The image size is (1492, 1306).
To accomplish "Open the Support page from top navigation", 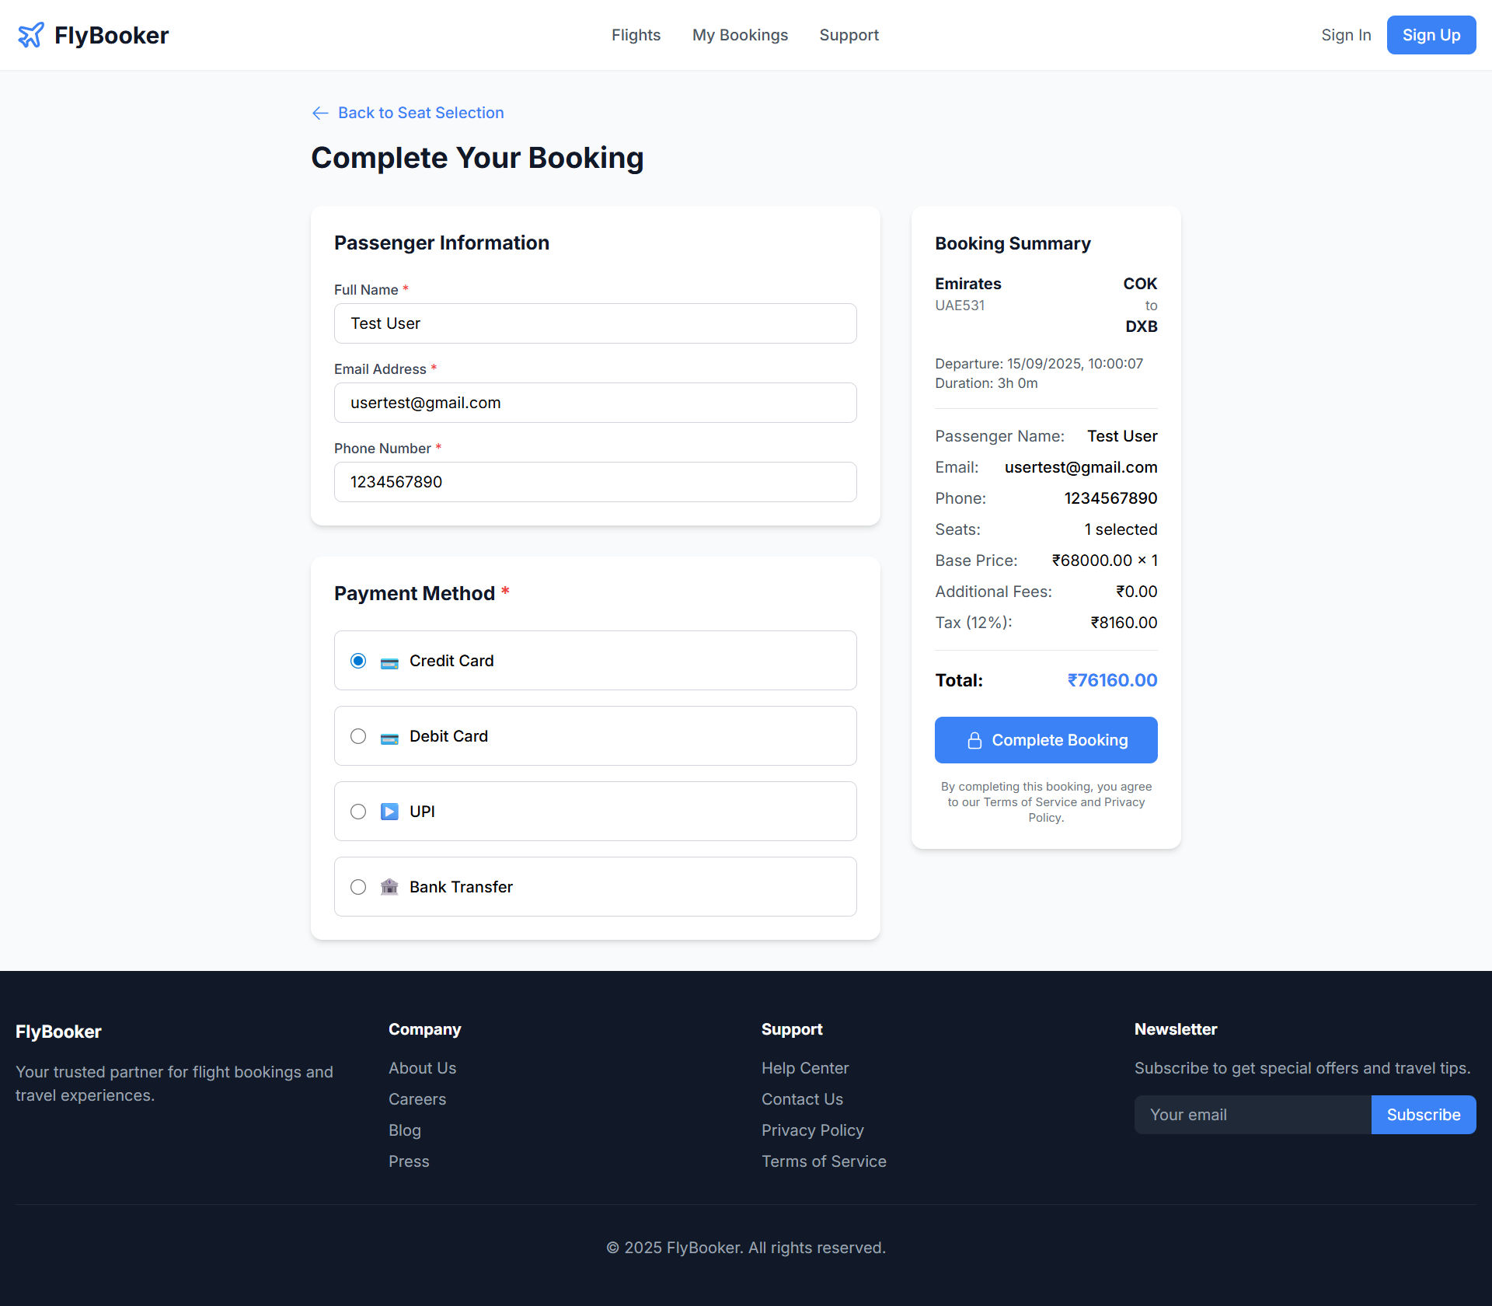I will (x=849, y=35).
